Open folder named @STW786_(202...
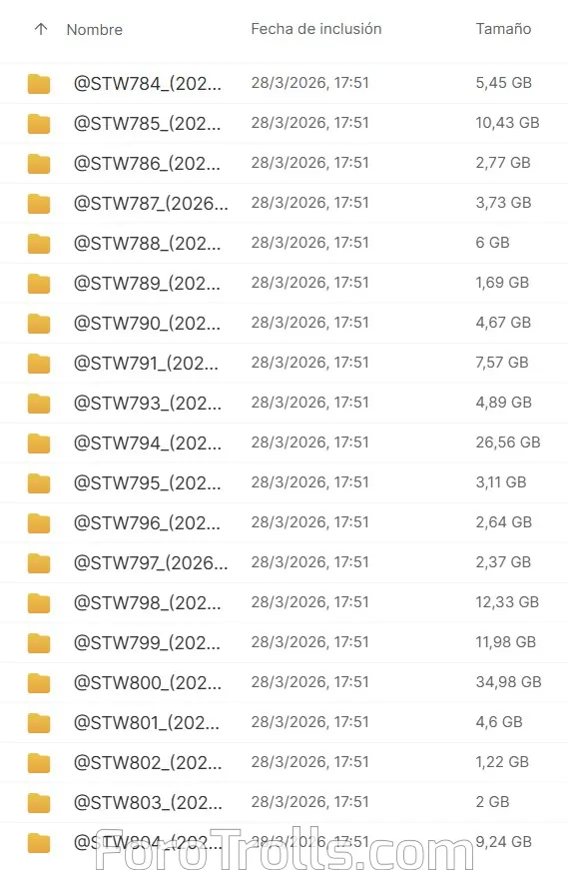The image size is (568, 870). pyautogui.click(x=147, y=163)
